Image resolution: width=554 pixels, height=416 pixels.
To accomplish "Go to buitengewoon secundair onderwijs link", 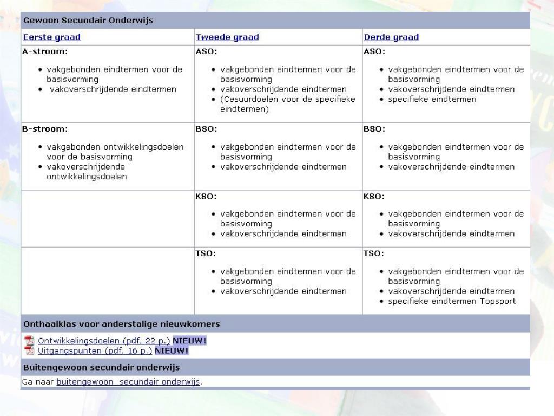I will [x=128, y=382].
